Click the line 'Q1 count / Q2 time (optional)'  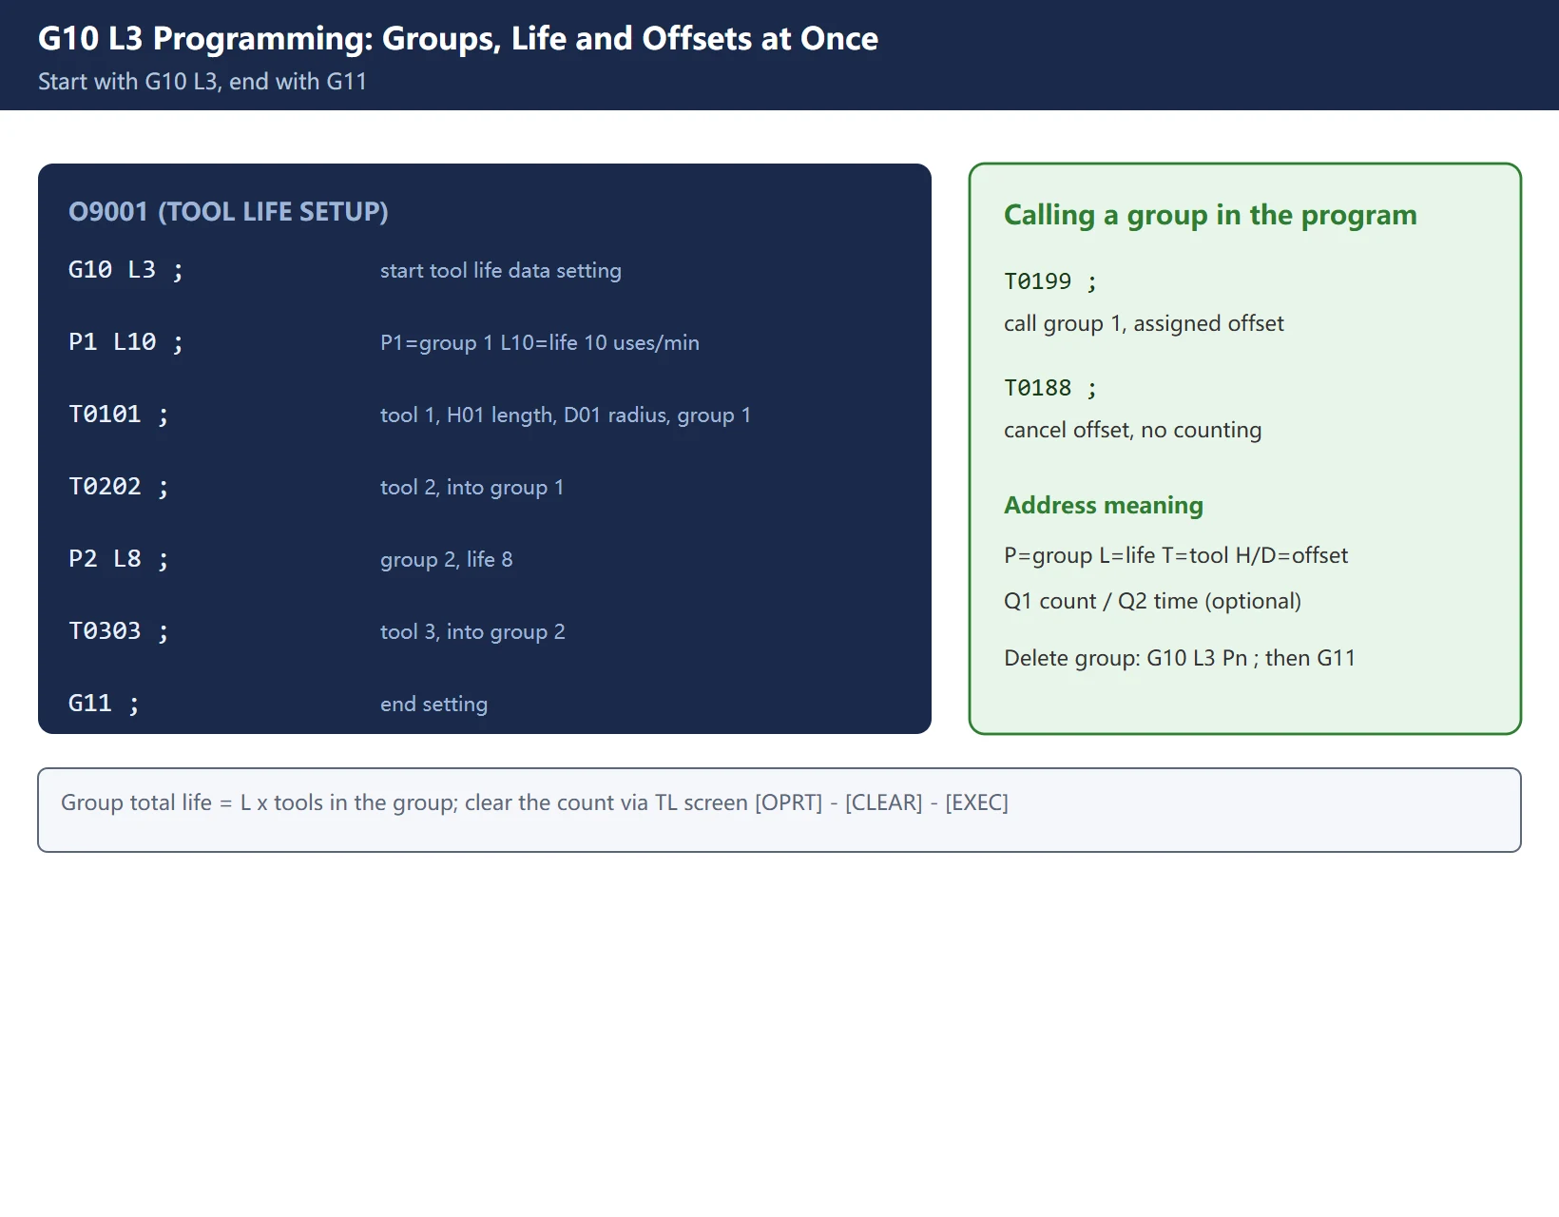[x=1153, y=602]
